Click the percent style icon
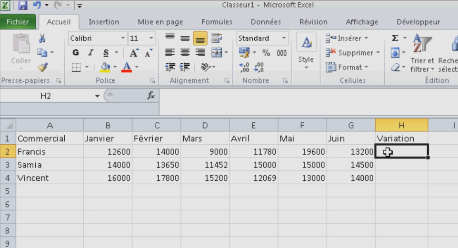The image size is (458, 248). point(266,53)
